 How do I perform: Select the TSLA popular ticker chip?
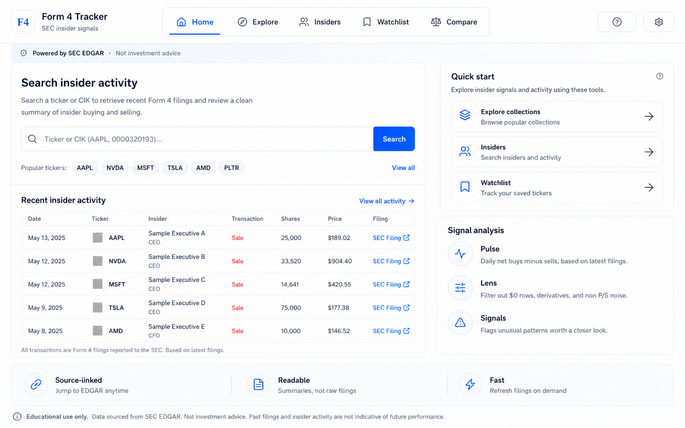tap(175, 168)
